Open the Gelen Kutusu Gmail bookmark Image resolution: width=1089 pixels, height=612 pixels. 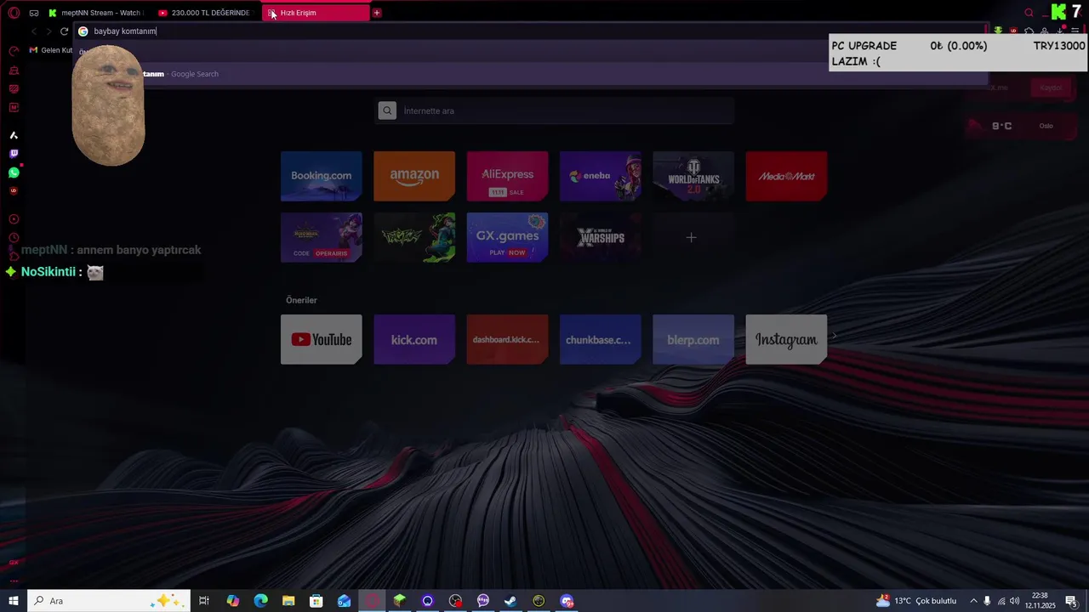51,50
